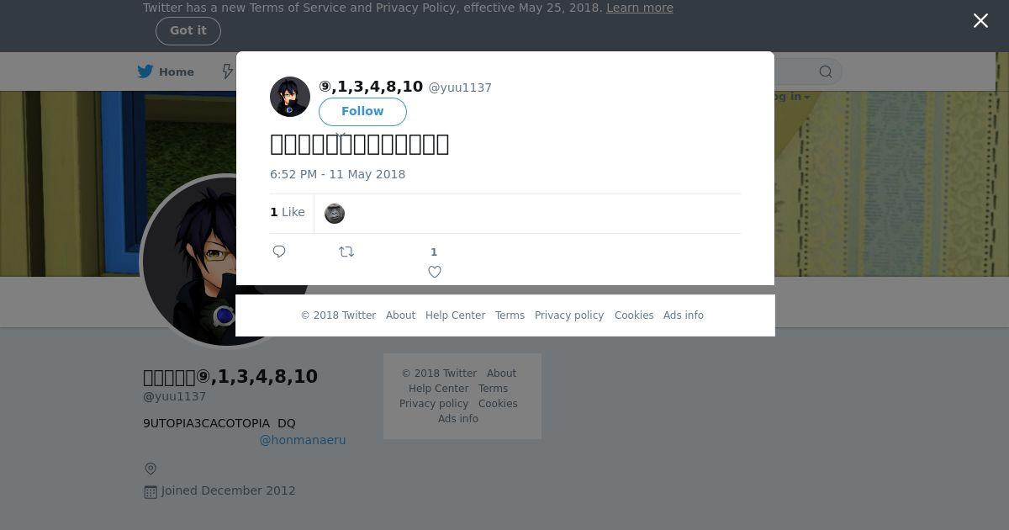Expand the tweet options caret under Follow
Image resolution: width=1009 pixels, height=530 pixels.
click(x=341, y=135)
